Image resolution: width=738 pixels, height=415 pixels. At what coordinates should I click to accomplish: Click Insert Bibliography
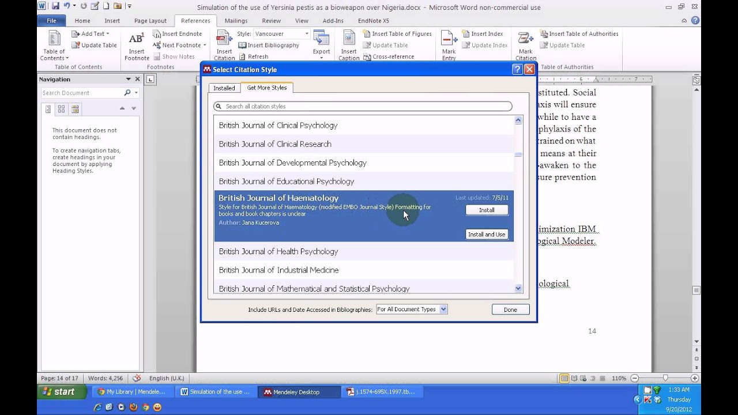(x=269, y=45)
